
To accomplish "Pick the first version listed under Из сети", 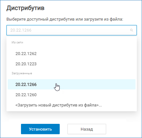I will (x=72, y=53).
